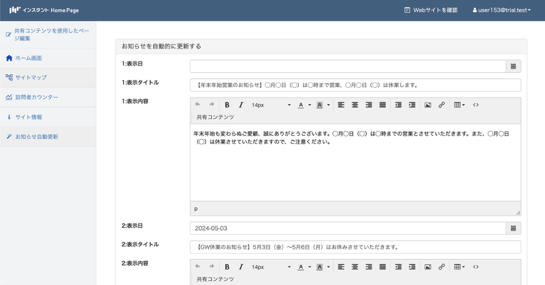545x285 pixels.
Task: Click the Webサイトを確認 link
Action: tap(431, 10)
